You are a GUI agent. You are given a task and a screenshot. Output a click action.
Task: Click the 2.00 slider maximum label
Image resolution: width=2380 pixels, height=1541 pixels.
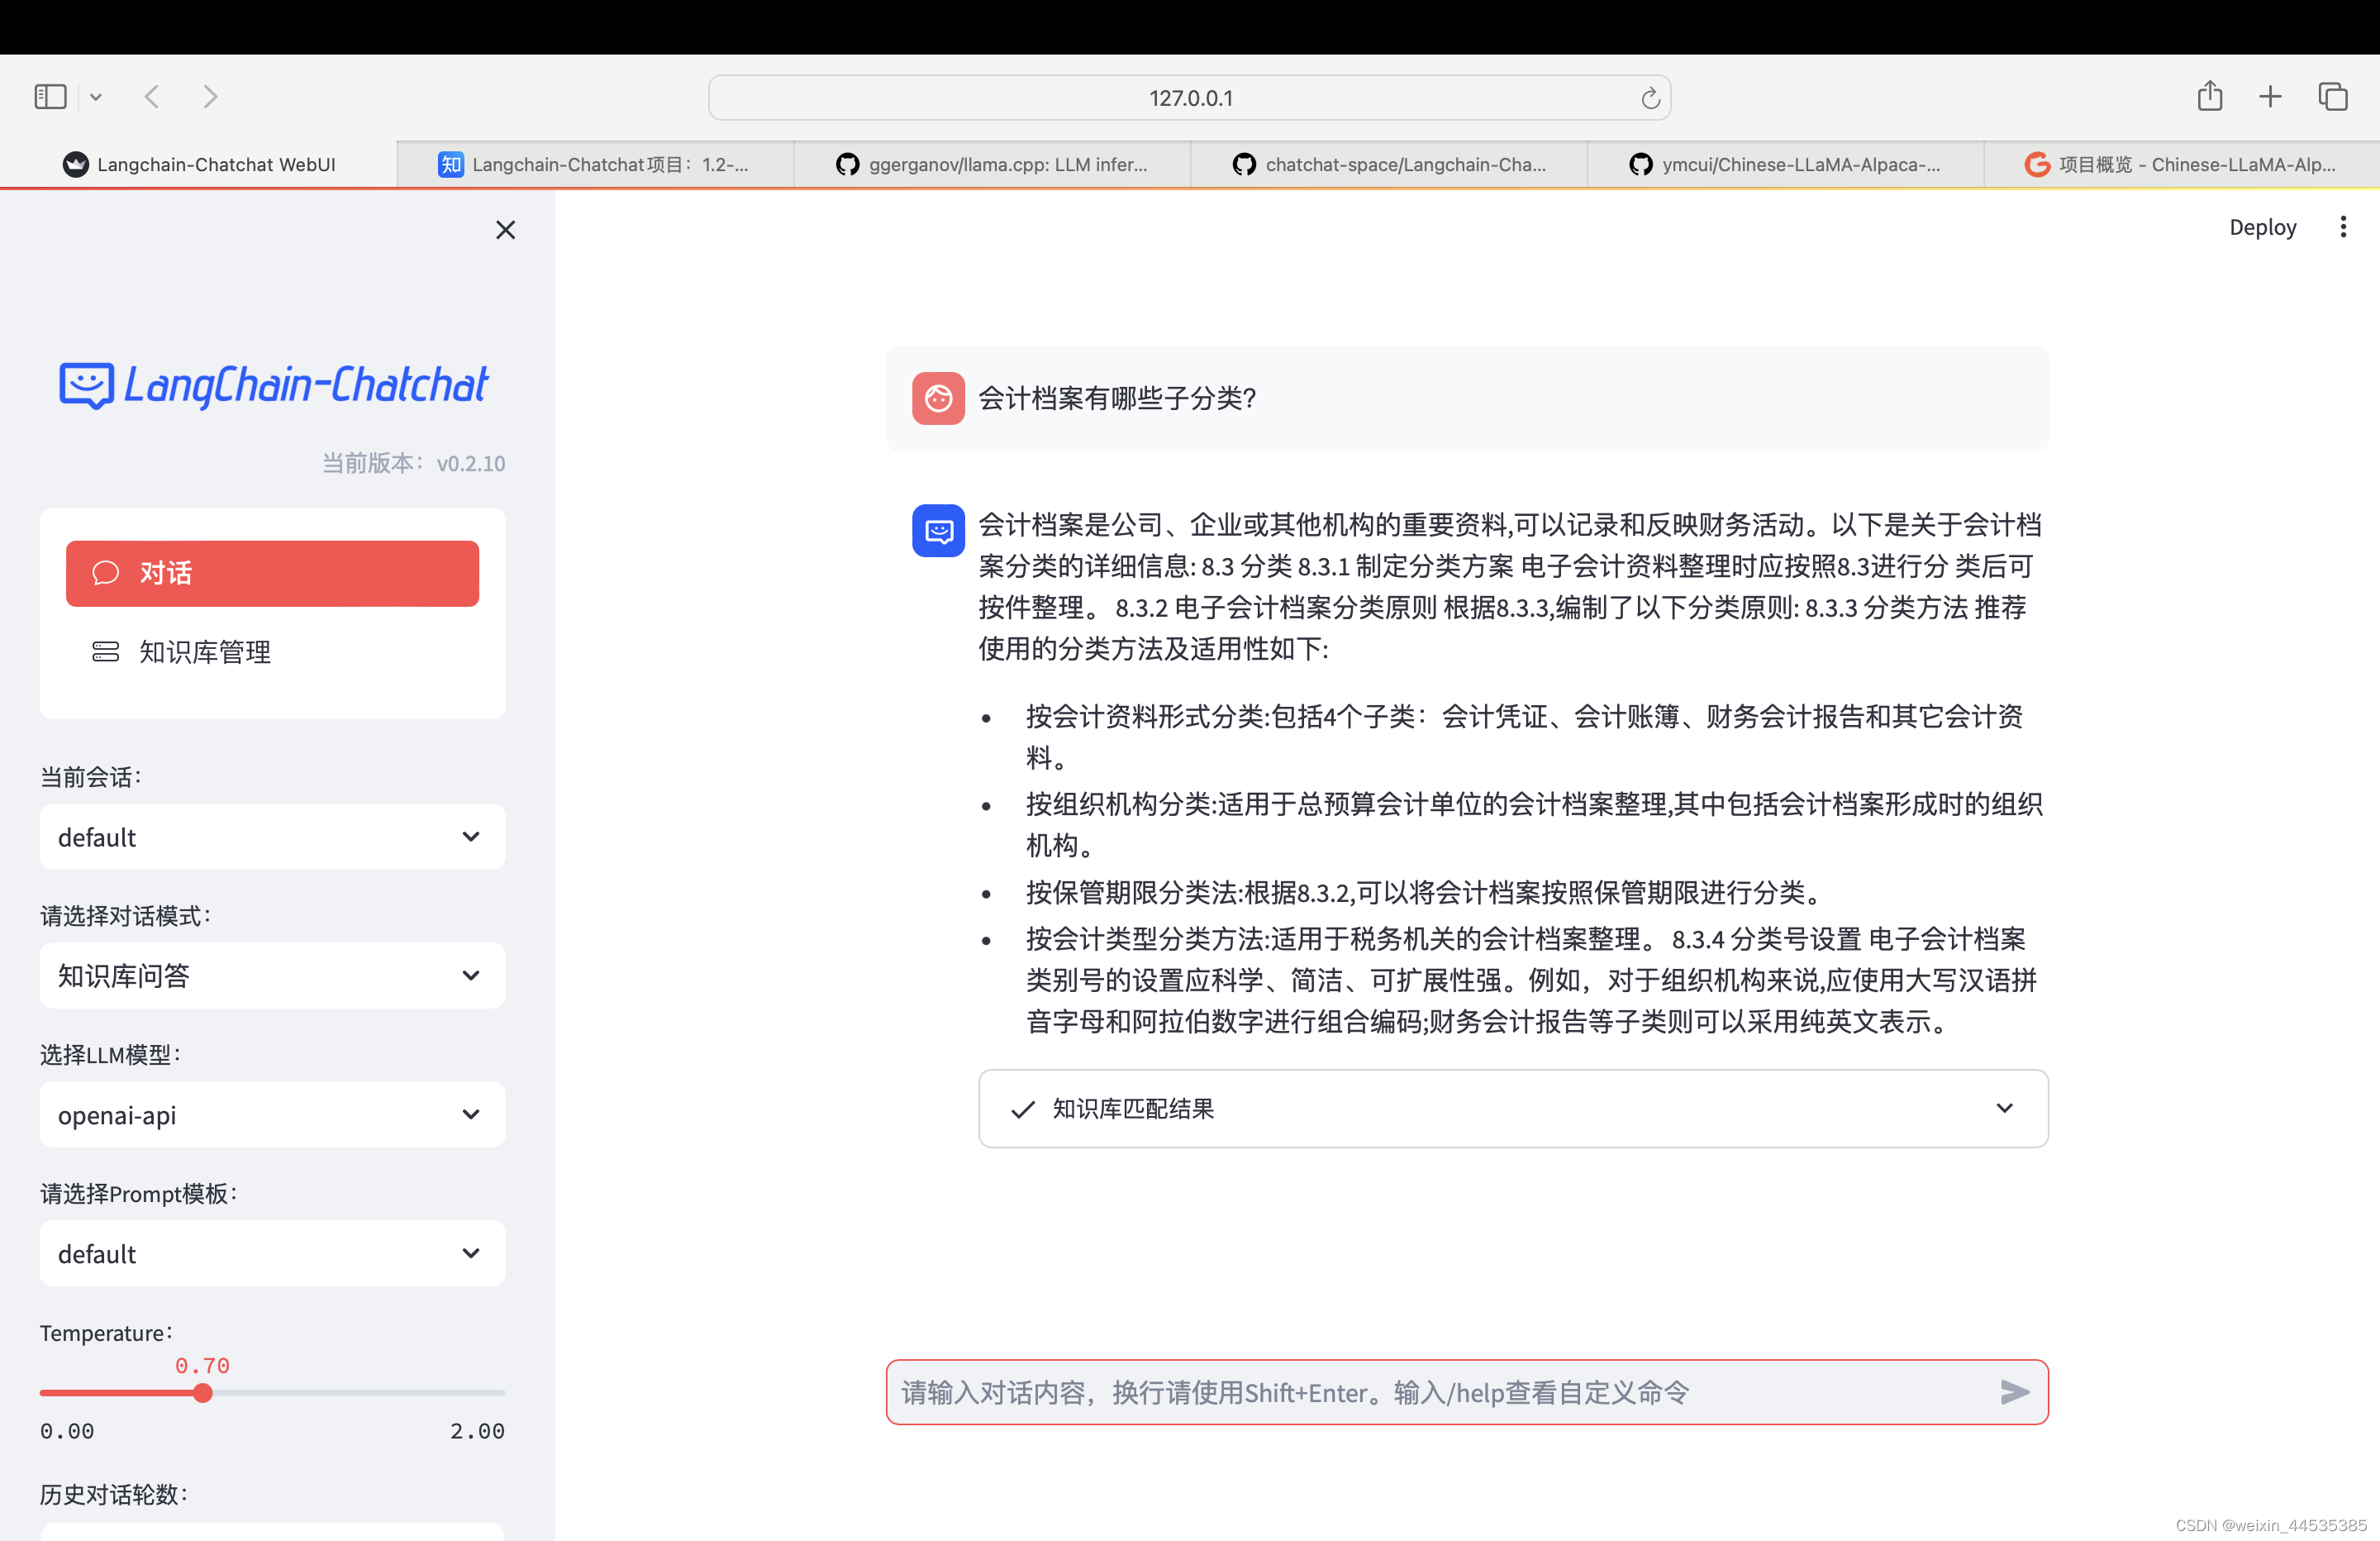coord(477,1431)
